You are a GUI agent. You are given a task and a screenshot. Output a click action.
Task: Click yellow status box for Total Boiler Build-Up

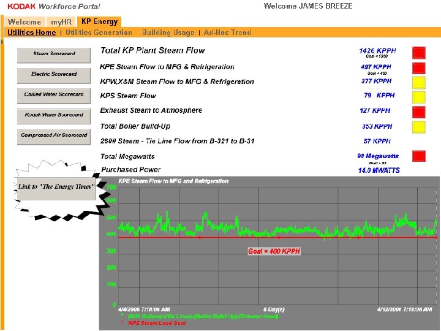tap(419, 127)
